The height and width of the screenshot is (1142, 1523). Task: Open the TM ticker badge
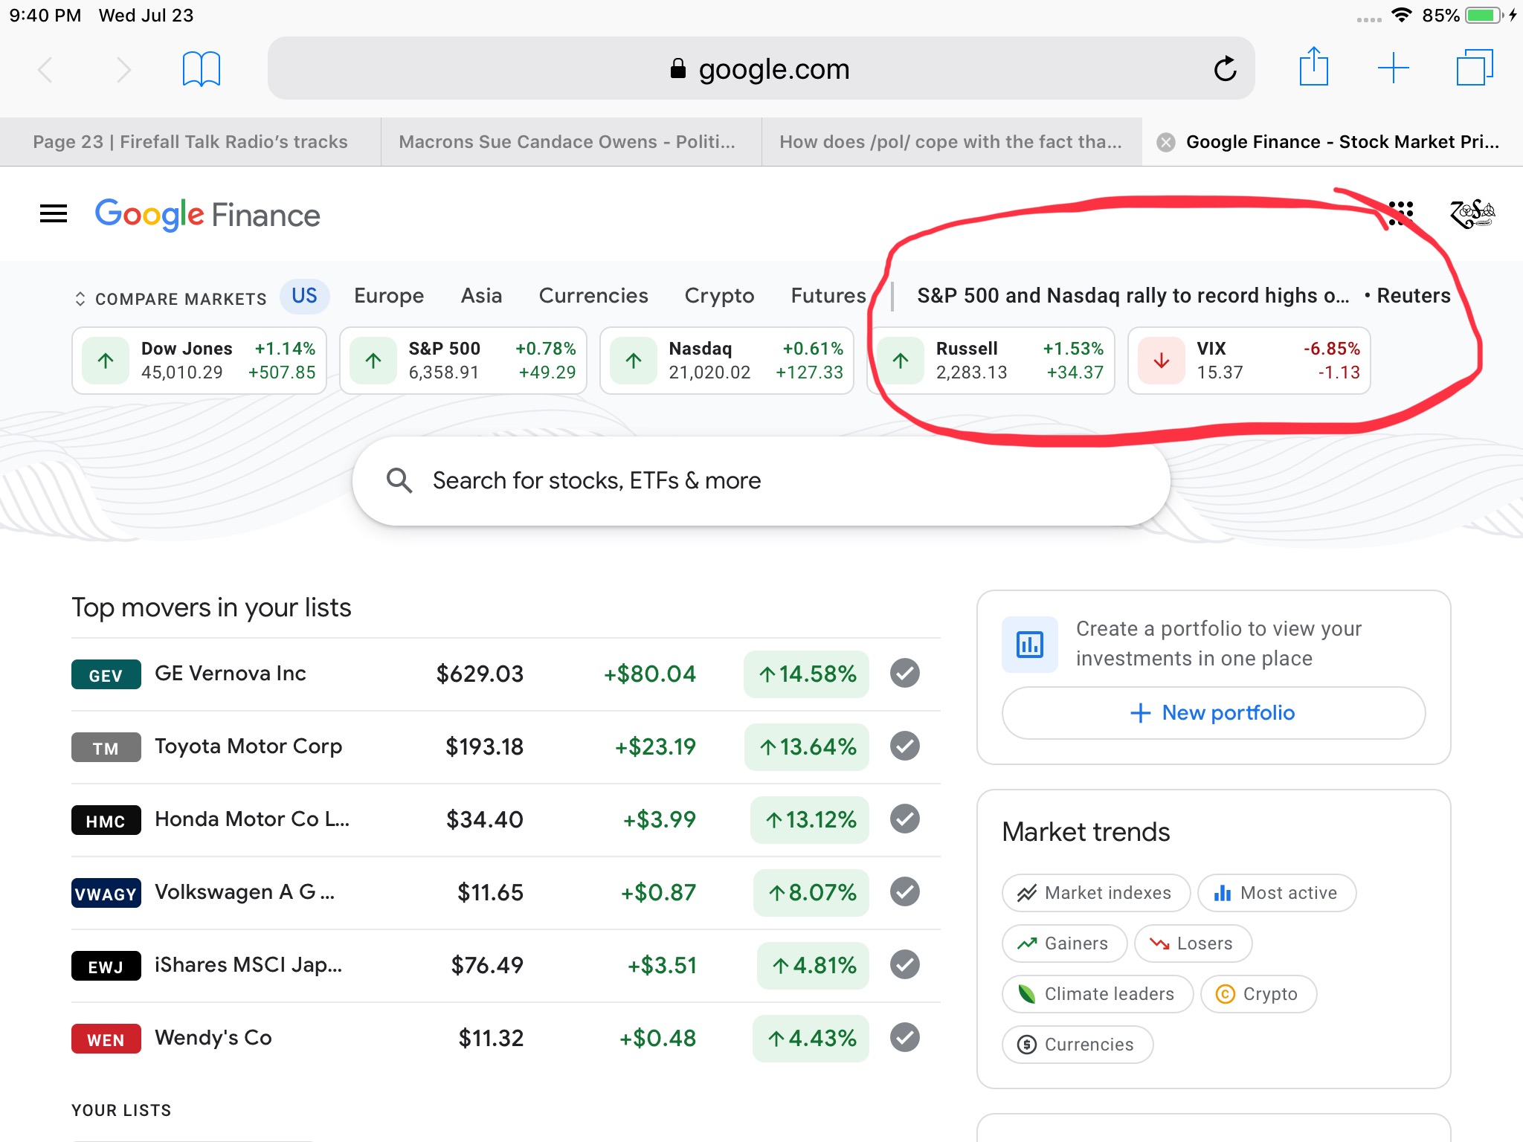pos(106,747)
